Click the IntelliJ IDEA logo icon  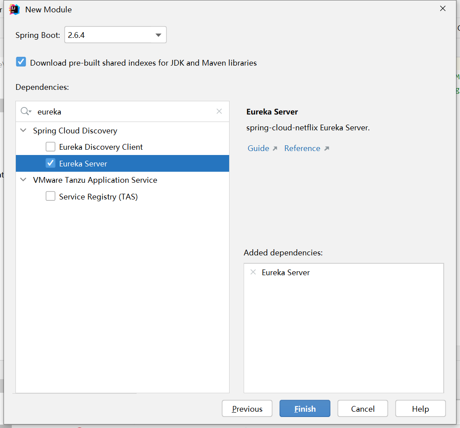click(x=15, y=10)
